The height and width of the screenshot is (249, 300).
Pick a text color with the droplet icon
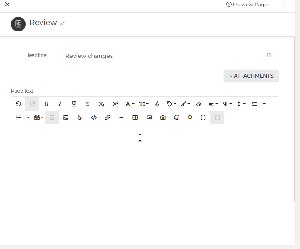tap(157, 104)
